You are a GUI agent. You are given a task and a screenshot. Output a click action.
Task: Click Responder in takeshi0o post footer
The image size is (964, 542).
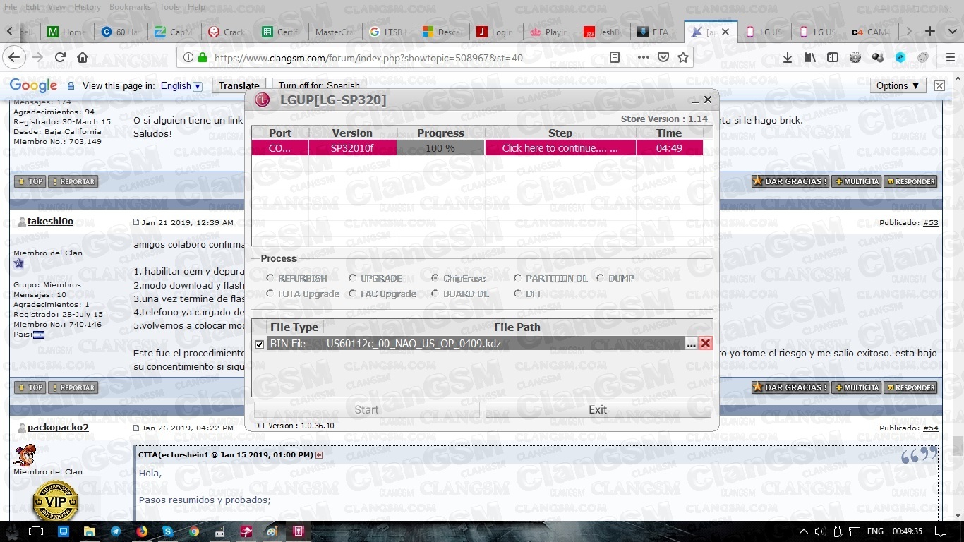pos(910,387)
